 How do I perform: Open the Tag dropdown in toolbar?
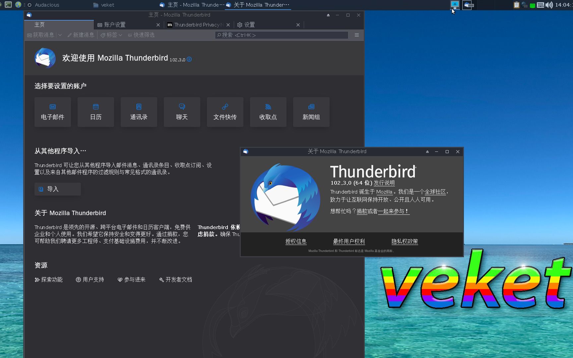(111, 35)
